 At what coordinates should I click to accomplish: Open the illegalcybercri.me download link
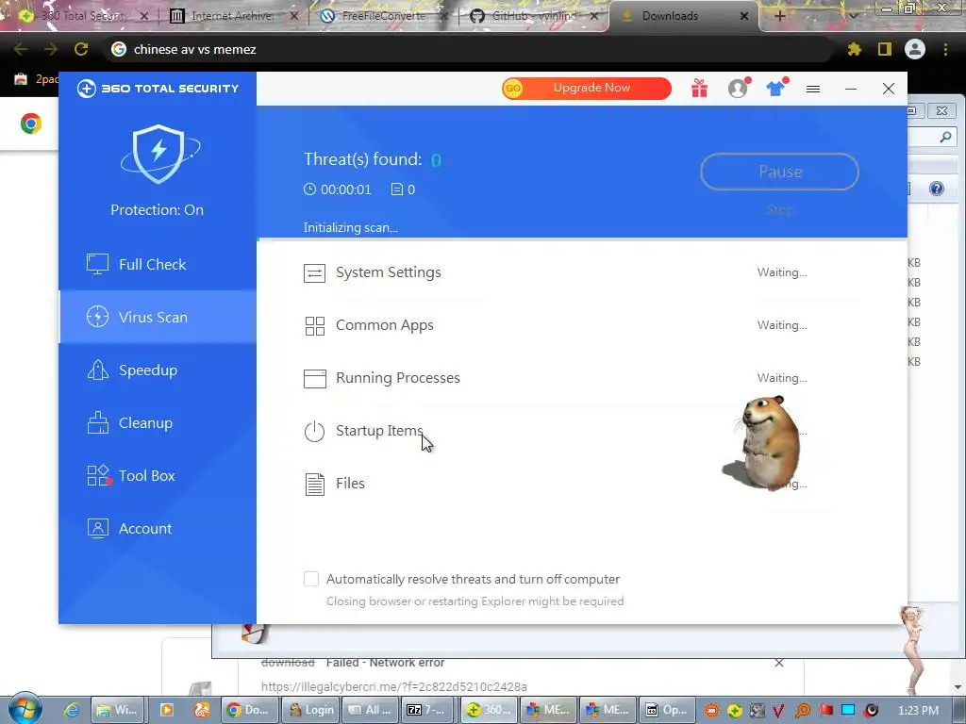coord(394,686)
